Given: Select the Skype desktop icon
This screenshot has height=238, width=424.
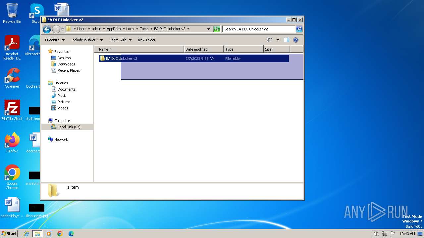Looking at the screenshot, I should 36,13.
